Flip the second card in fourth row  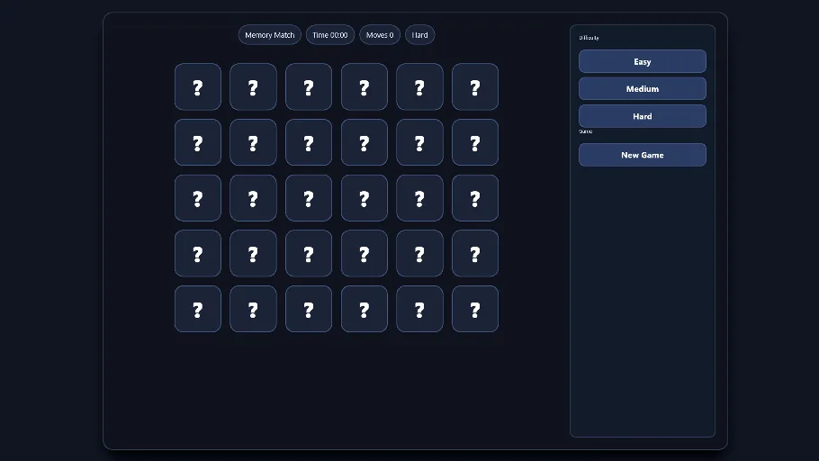(253, 254)
